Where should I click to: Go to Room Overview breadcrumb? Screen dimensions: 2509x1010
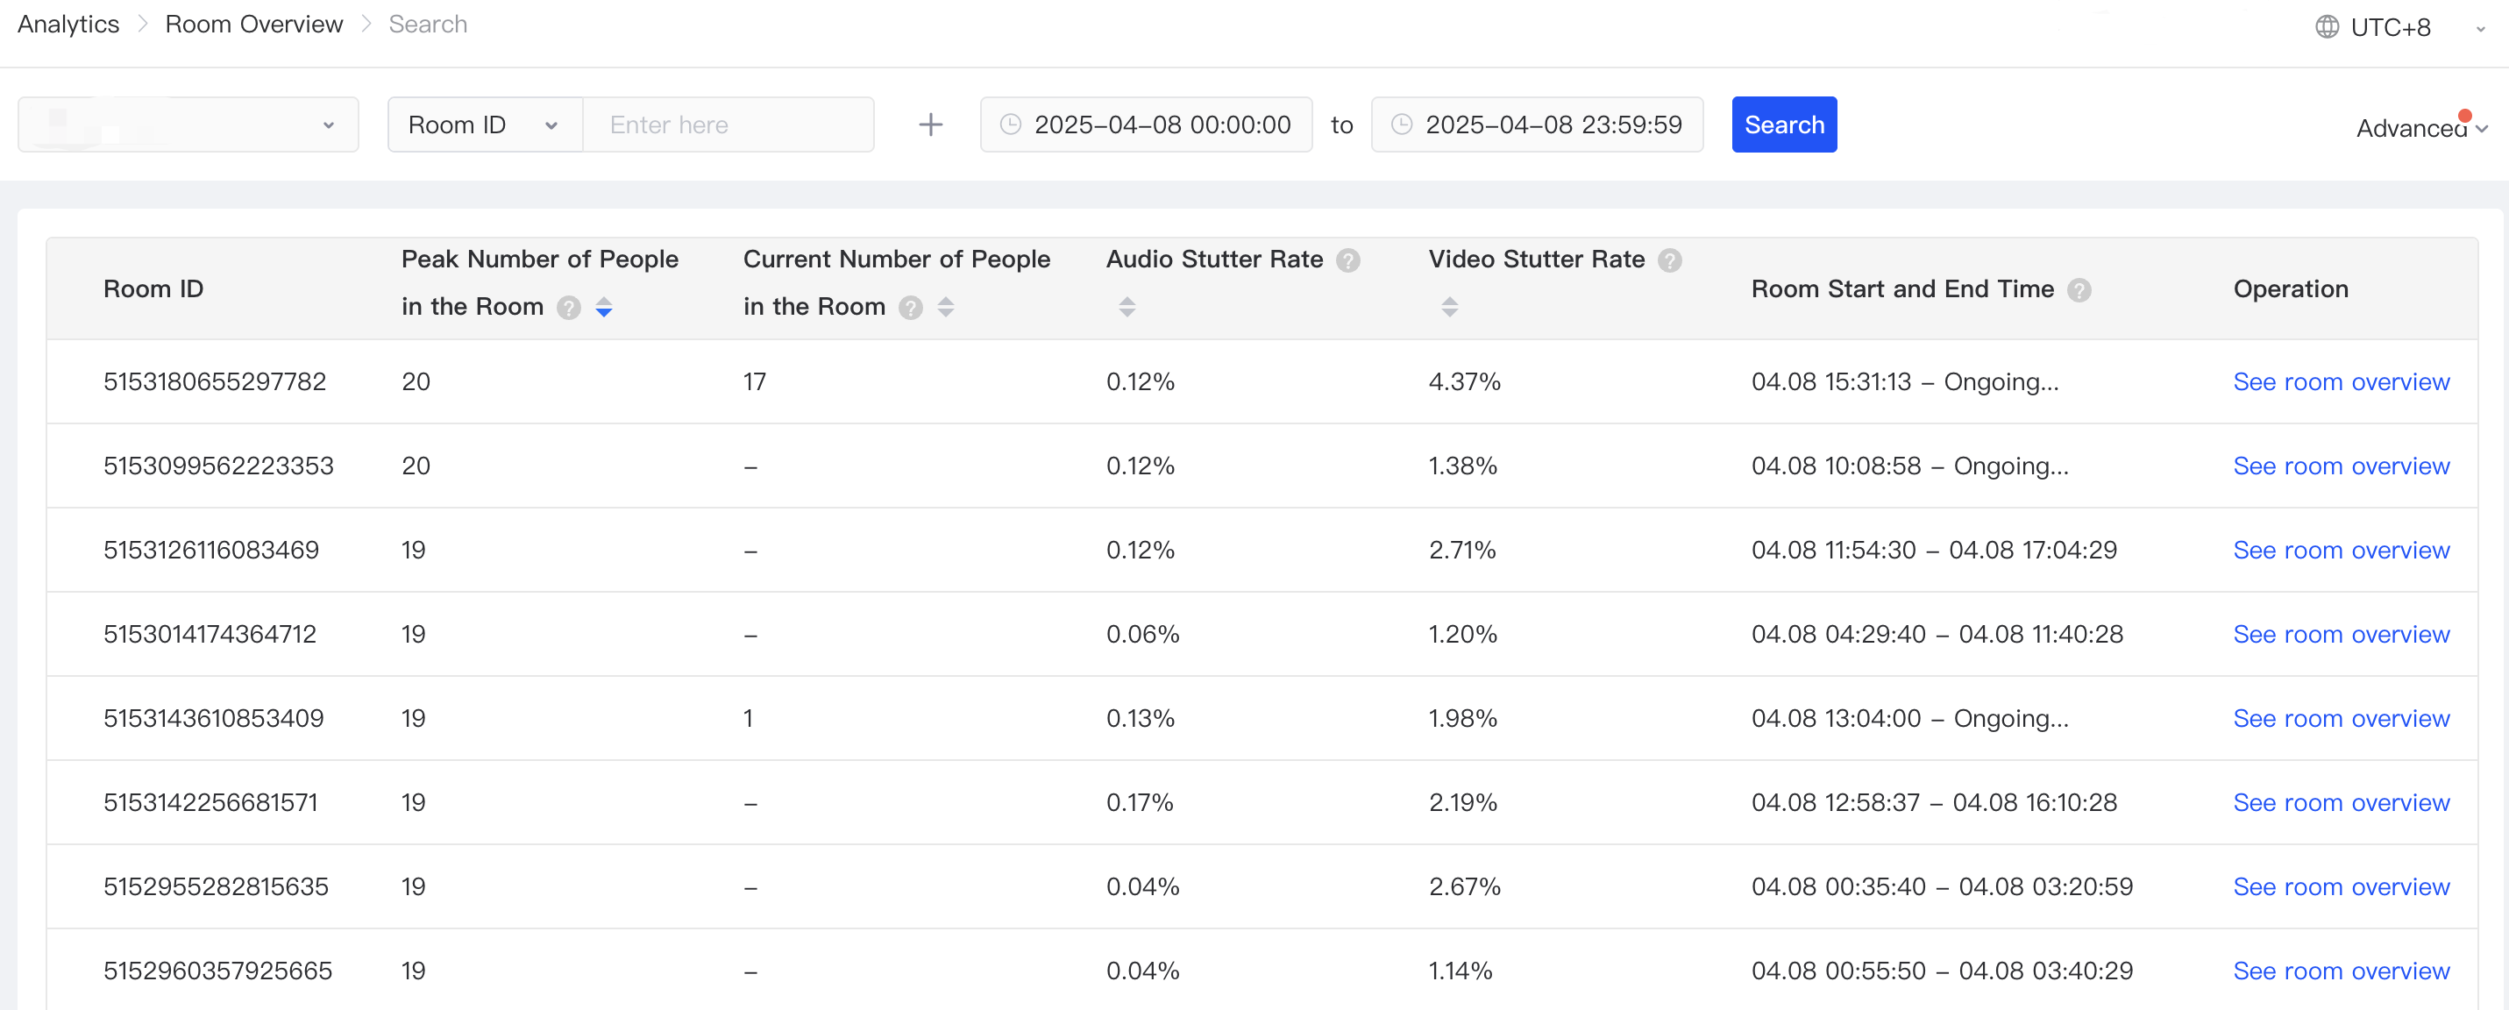[x=253, y=24]
